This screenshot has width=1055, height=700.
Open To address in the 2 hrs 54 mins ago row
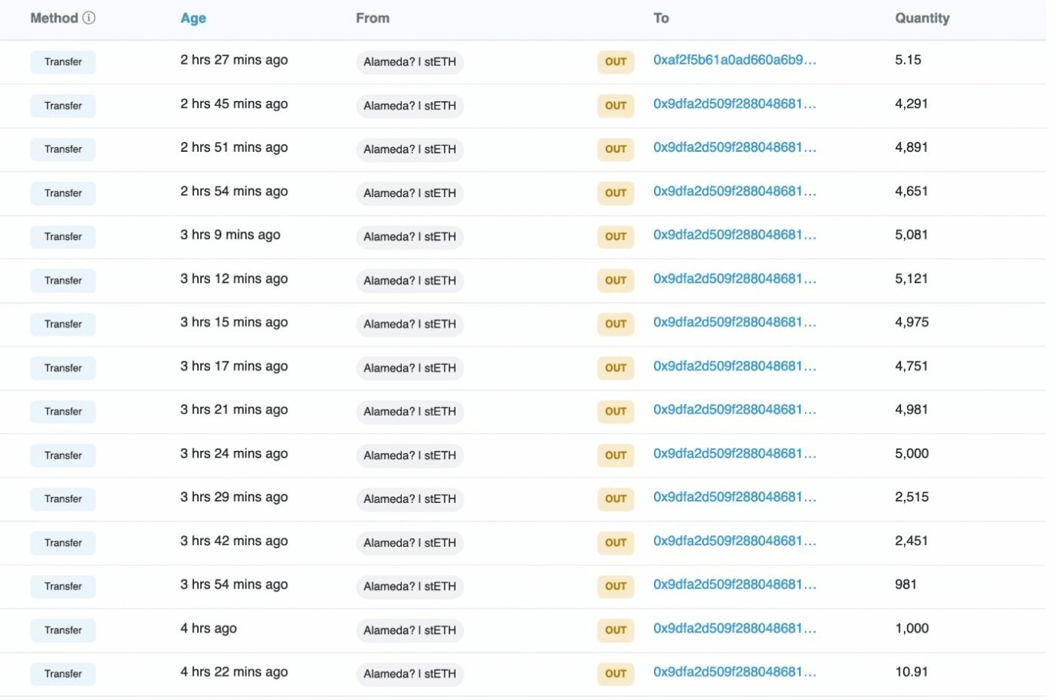735,191
